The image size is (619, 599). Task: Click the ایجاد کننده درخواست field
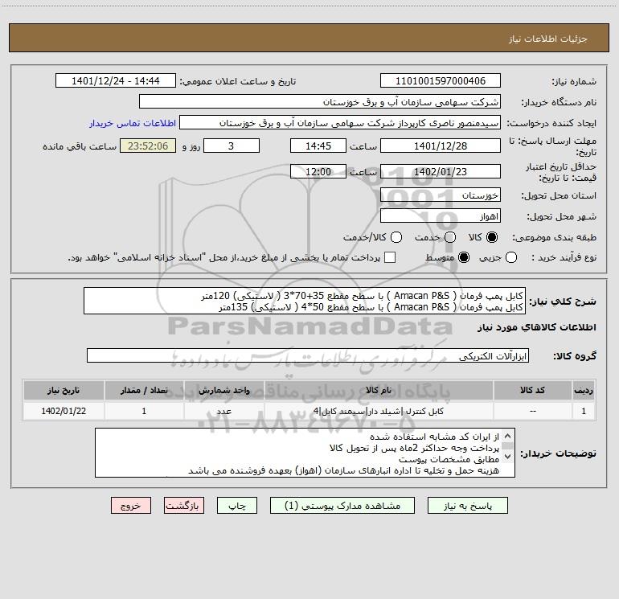340,123
